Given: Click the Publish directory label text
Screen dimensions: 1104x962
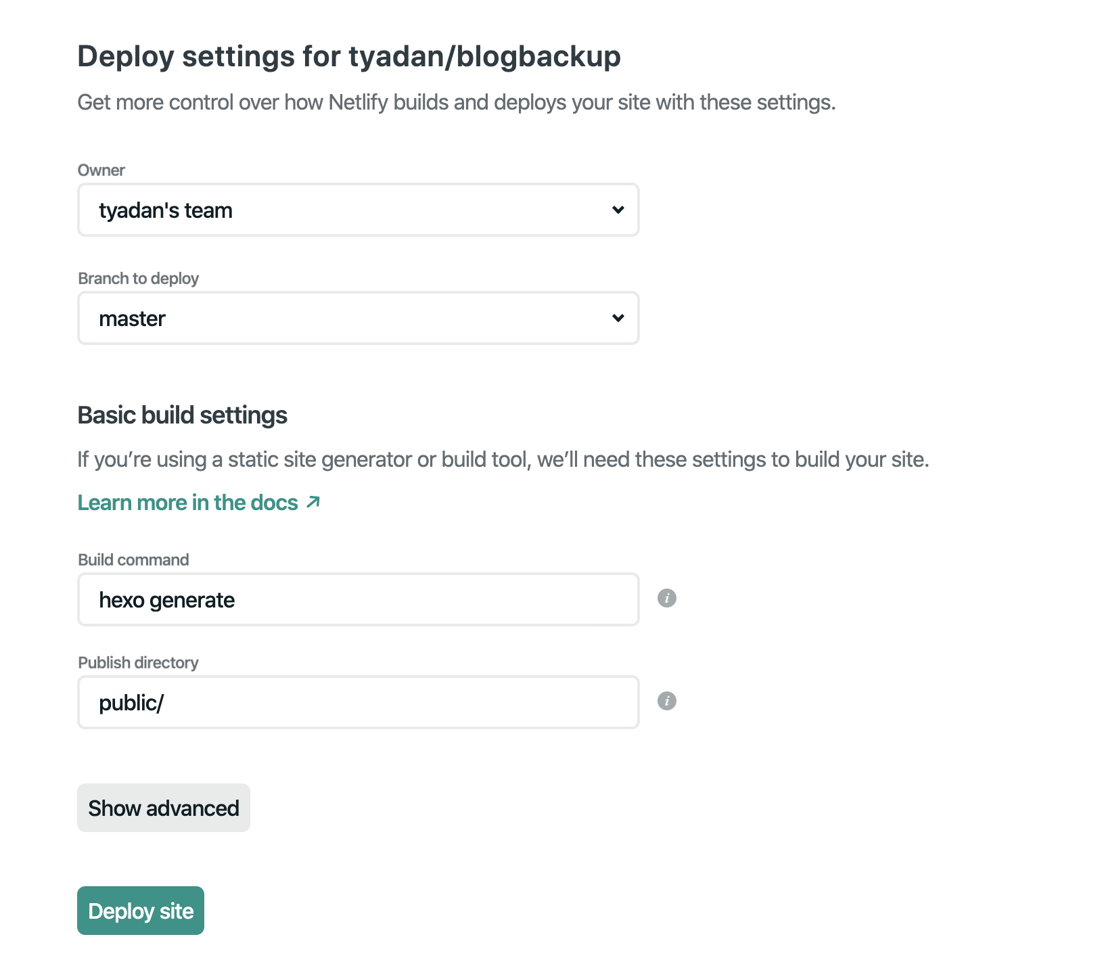Looking at the screenshot, I should [x=138, y=663].
